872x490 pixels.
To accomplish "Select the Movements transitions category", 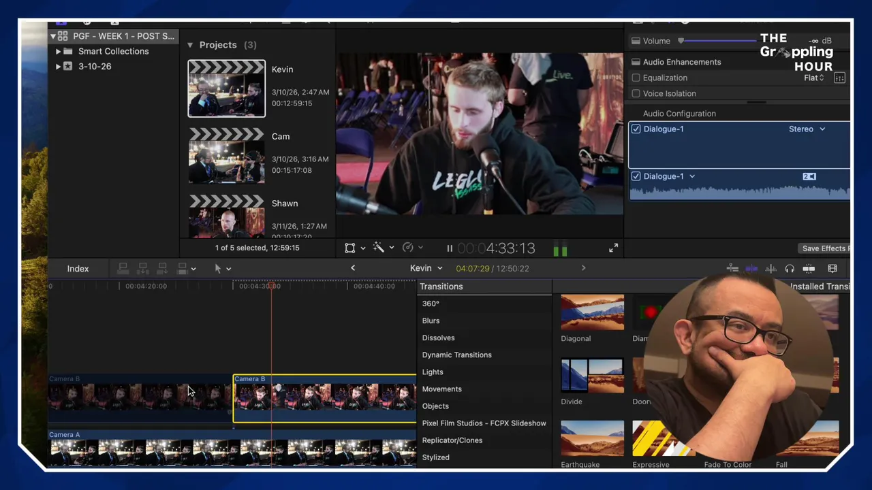I will [x=441, y=389].
